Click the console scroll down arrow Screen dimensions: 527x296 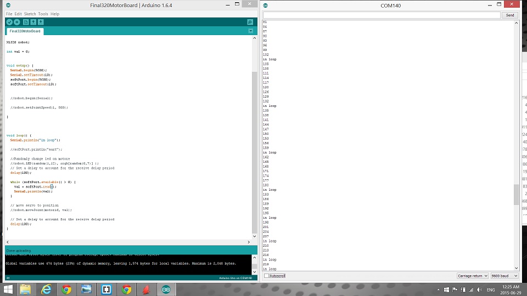[254, 272]
